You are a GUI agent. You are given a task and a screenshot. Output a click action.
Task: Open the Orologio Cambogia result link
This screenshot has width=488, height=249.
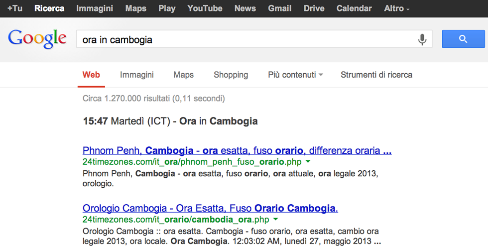[x=210, y=208]
